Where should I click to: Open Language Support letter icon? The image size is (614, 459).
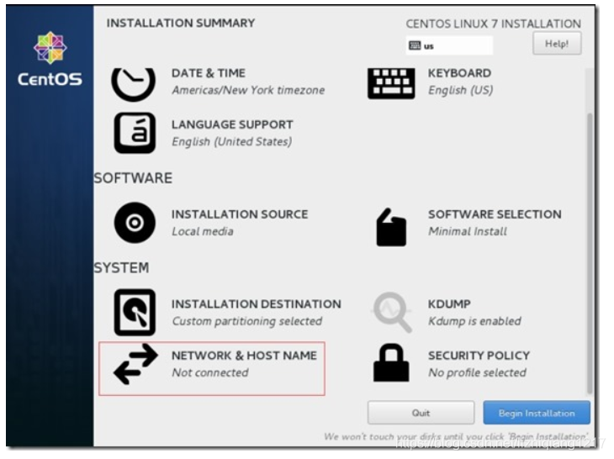pyautogui.click(x=135, y=133)
